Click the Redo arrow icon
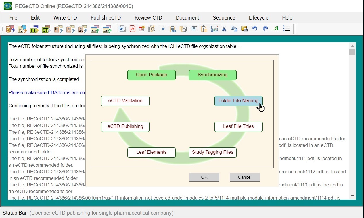364x218 pixels. 265,29
